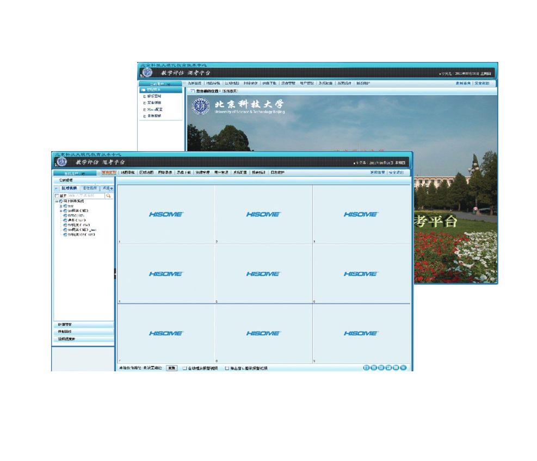Click the third layout icon in bottom-right row
The image size is (537, 461).
pos(381,368)
